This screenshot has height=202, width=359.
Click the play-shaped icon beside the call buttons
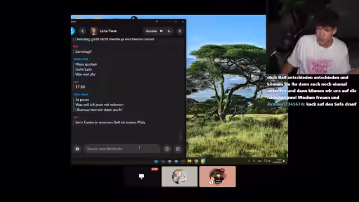(179, 31)
